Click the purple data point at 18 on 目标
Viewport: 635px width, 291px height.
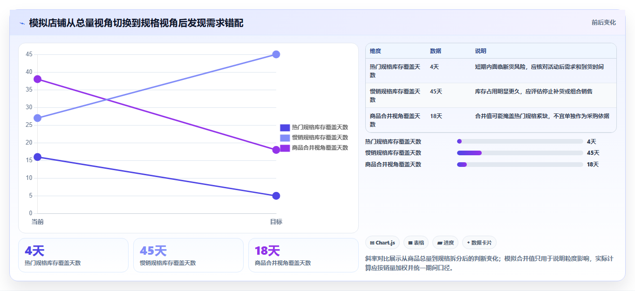276,150
